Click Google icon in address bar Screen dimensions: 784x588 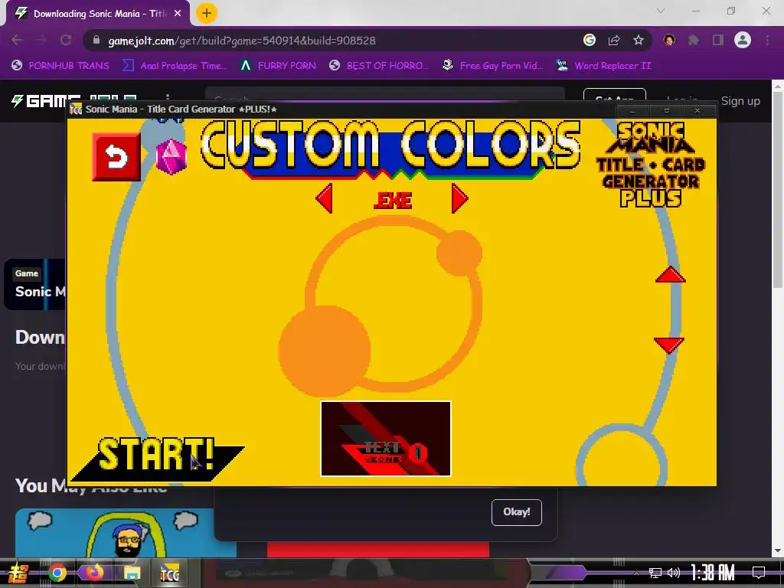click(590, 40)
